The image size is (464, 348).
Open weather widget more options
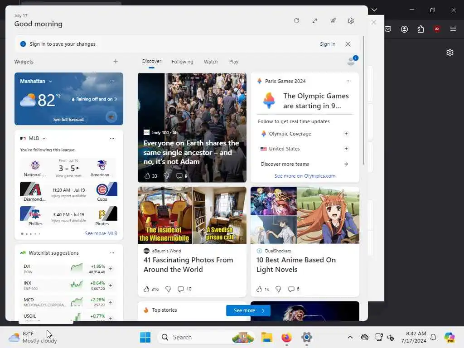[112, 81]
